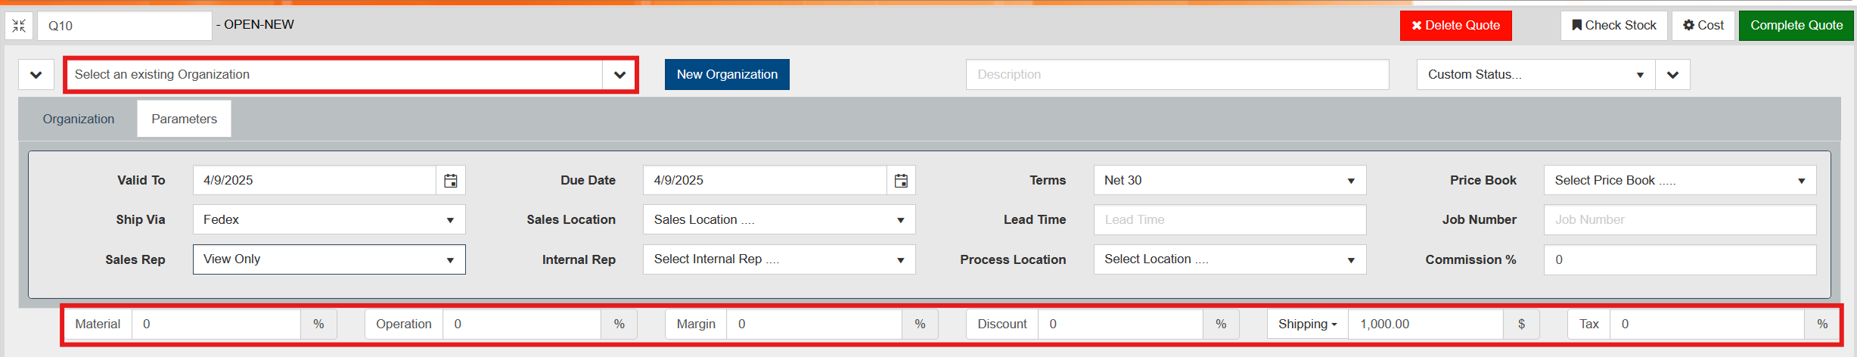Click the Lead Time text field
The image size is (1857, 357).
1229,220
